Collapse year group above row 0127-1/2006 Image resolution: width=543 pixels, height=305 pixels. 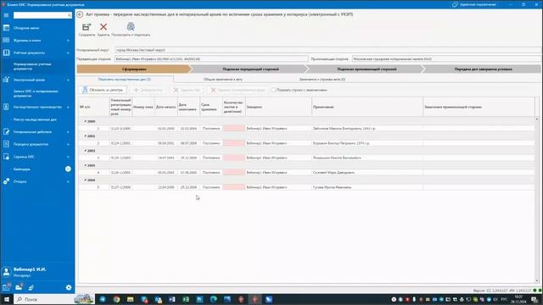click(x=85, y=180)
